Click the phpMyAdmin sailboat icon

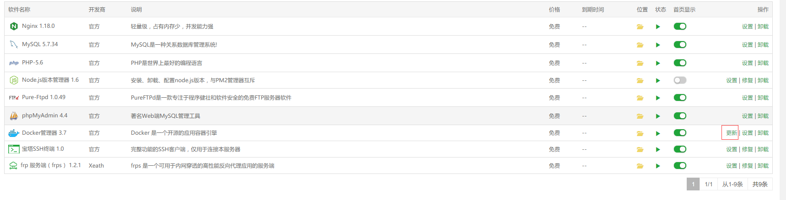(14, 116)
